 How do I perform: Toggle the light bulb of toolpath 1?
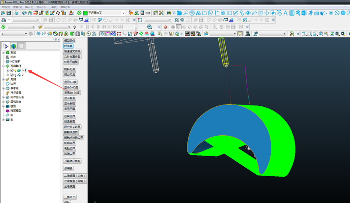pyautogui.click(x=15, y=70)
